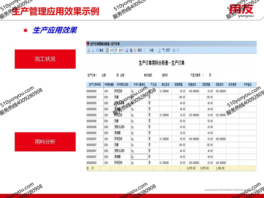Click the red 完工状况 button

(45, 59)
